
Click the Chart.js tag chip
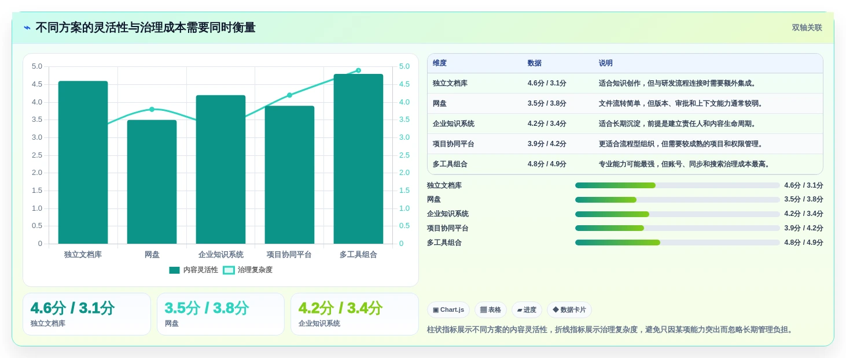pos(448,309)
